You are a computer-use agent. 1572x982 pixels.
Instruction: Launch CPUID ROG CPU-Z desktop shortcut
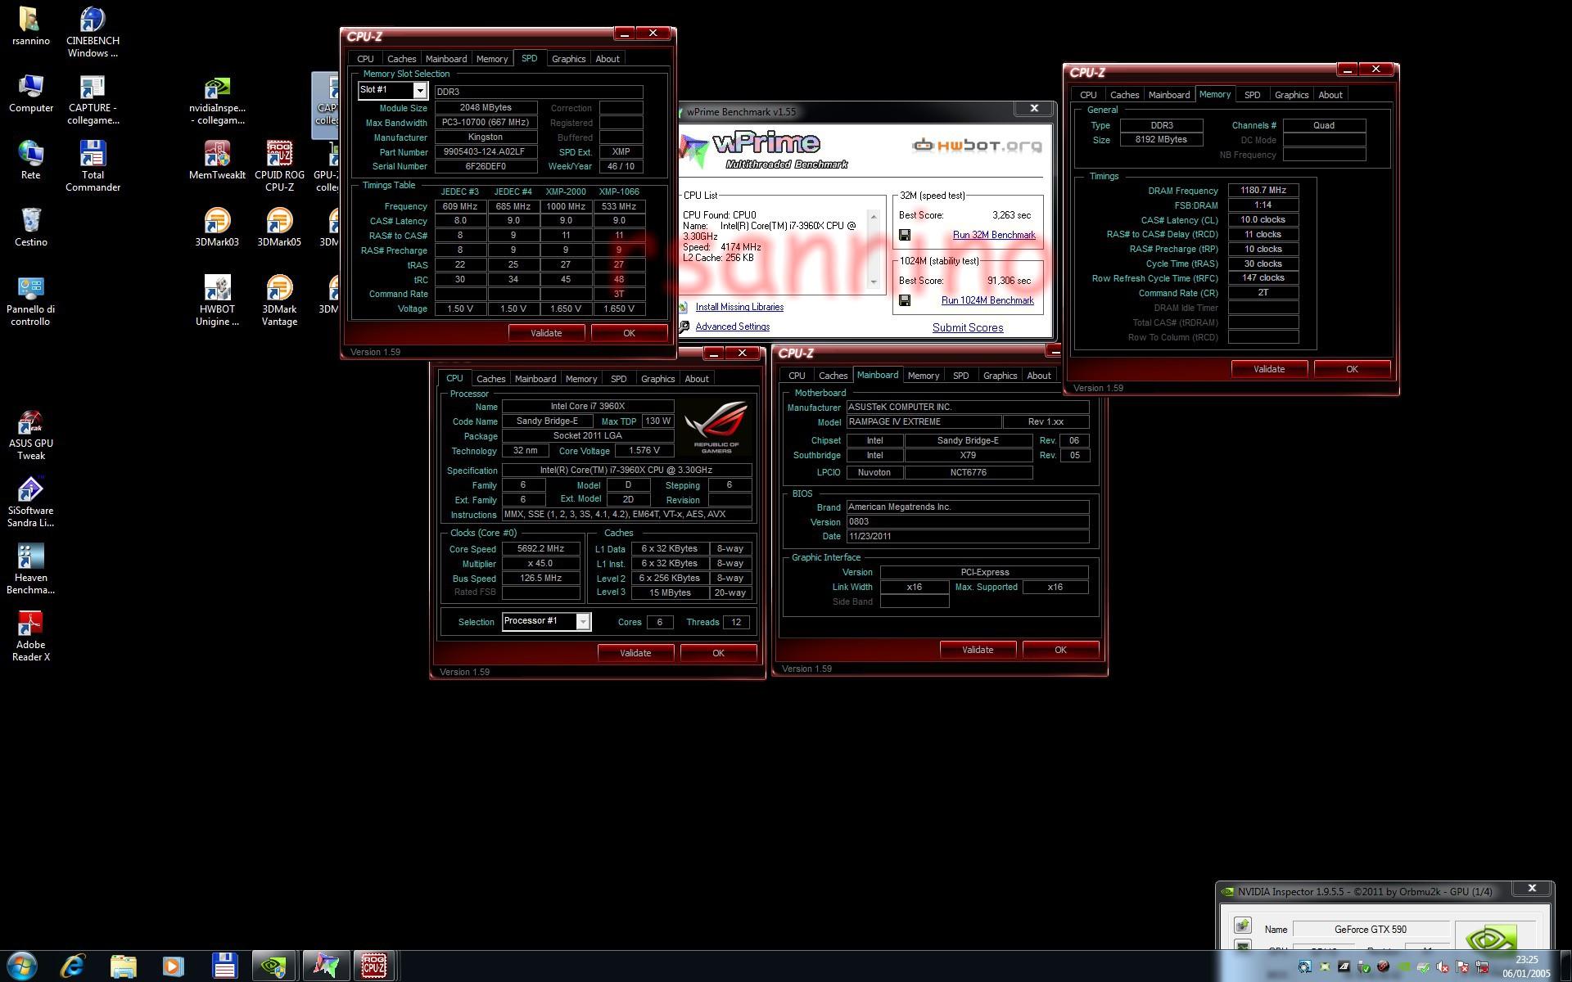[279, 167]
